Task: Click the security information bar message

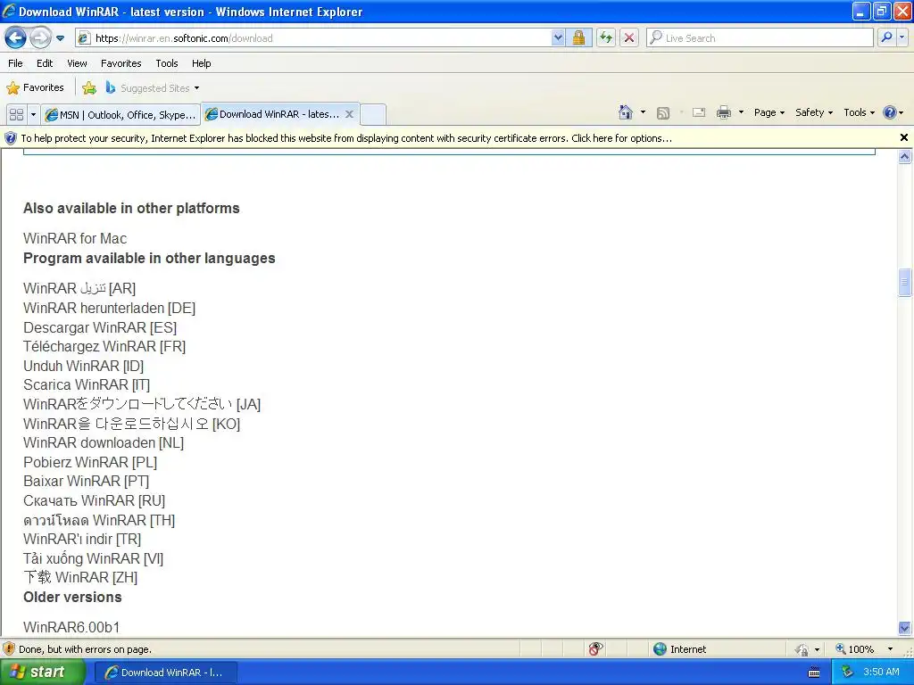Action: [346, 138]
